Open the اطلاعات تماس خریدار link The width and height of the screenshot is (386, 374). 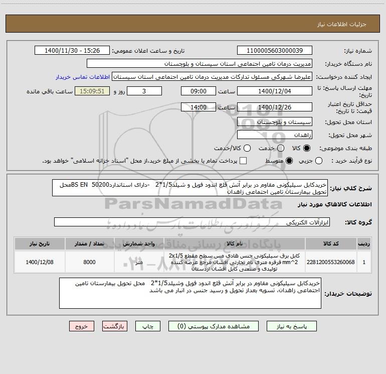coord(83,77)
